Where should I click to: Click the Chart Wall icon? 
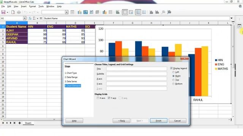tap(92, 12)
